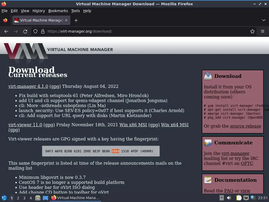The height and width of the screenshot is (202, 269).
Task: Click the VMM logo in header
Action: [x=26, y=51]
